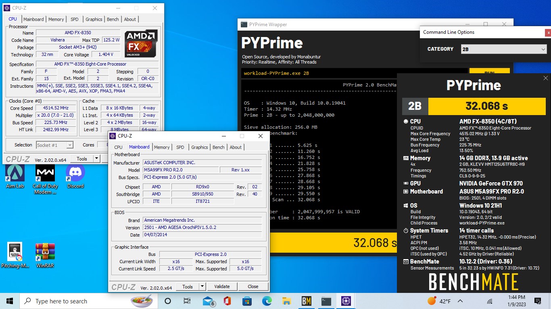Viewport: 551px width, 309px height.
Task: Show hidden system tray icons
Action: tap(460, 301)
